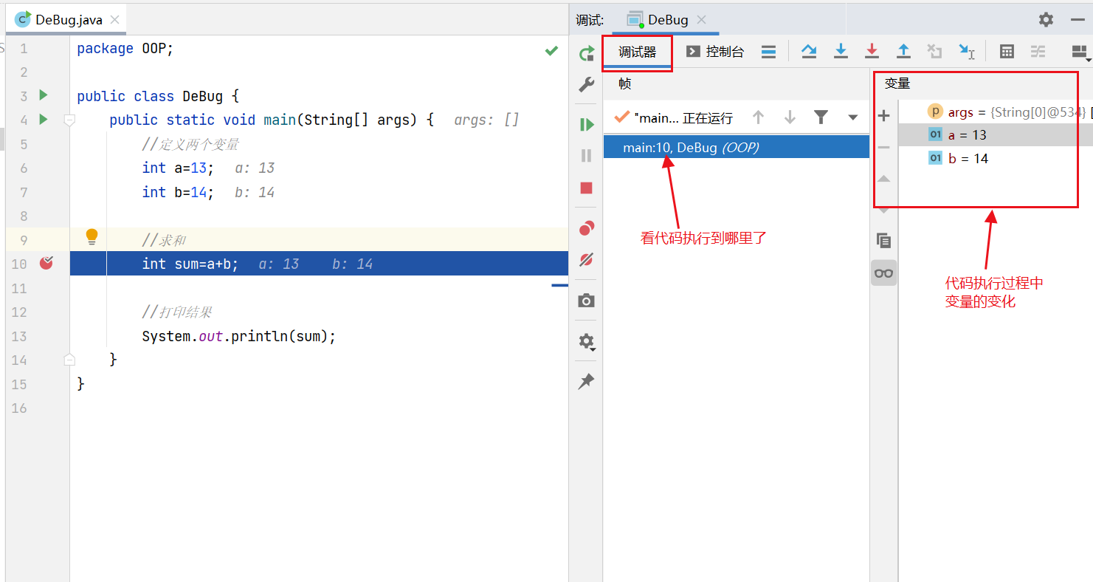
Task: Pin the debug tab
Action: pyautogui.click(x=587, y=381)
